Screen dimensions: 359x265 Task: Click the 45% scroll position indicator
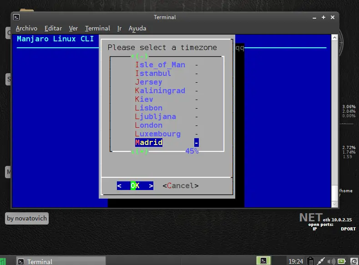coord(192,151)
